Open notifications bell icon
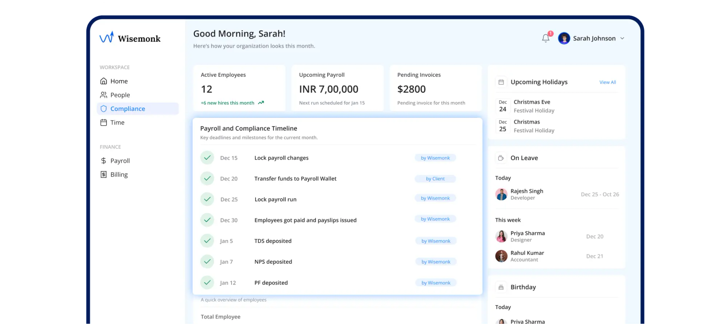Viewport: 727px width, 324px height. (x=546, y=38)
